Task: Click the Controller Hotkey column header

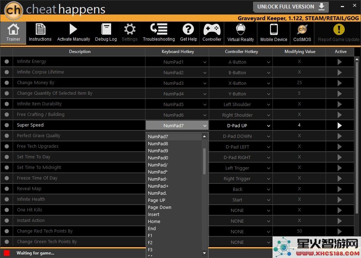Action: [241, 52]
